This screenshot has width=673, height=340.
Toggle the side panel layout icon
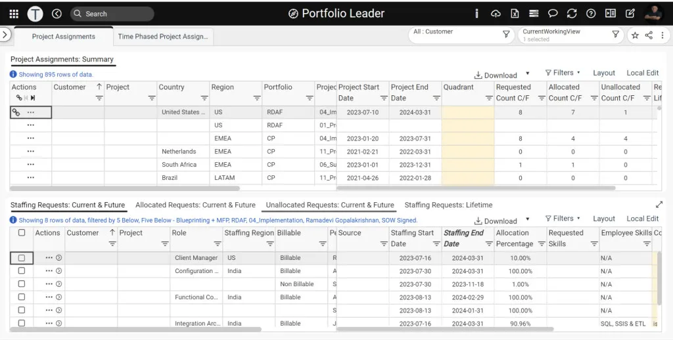click(611, 14)
